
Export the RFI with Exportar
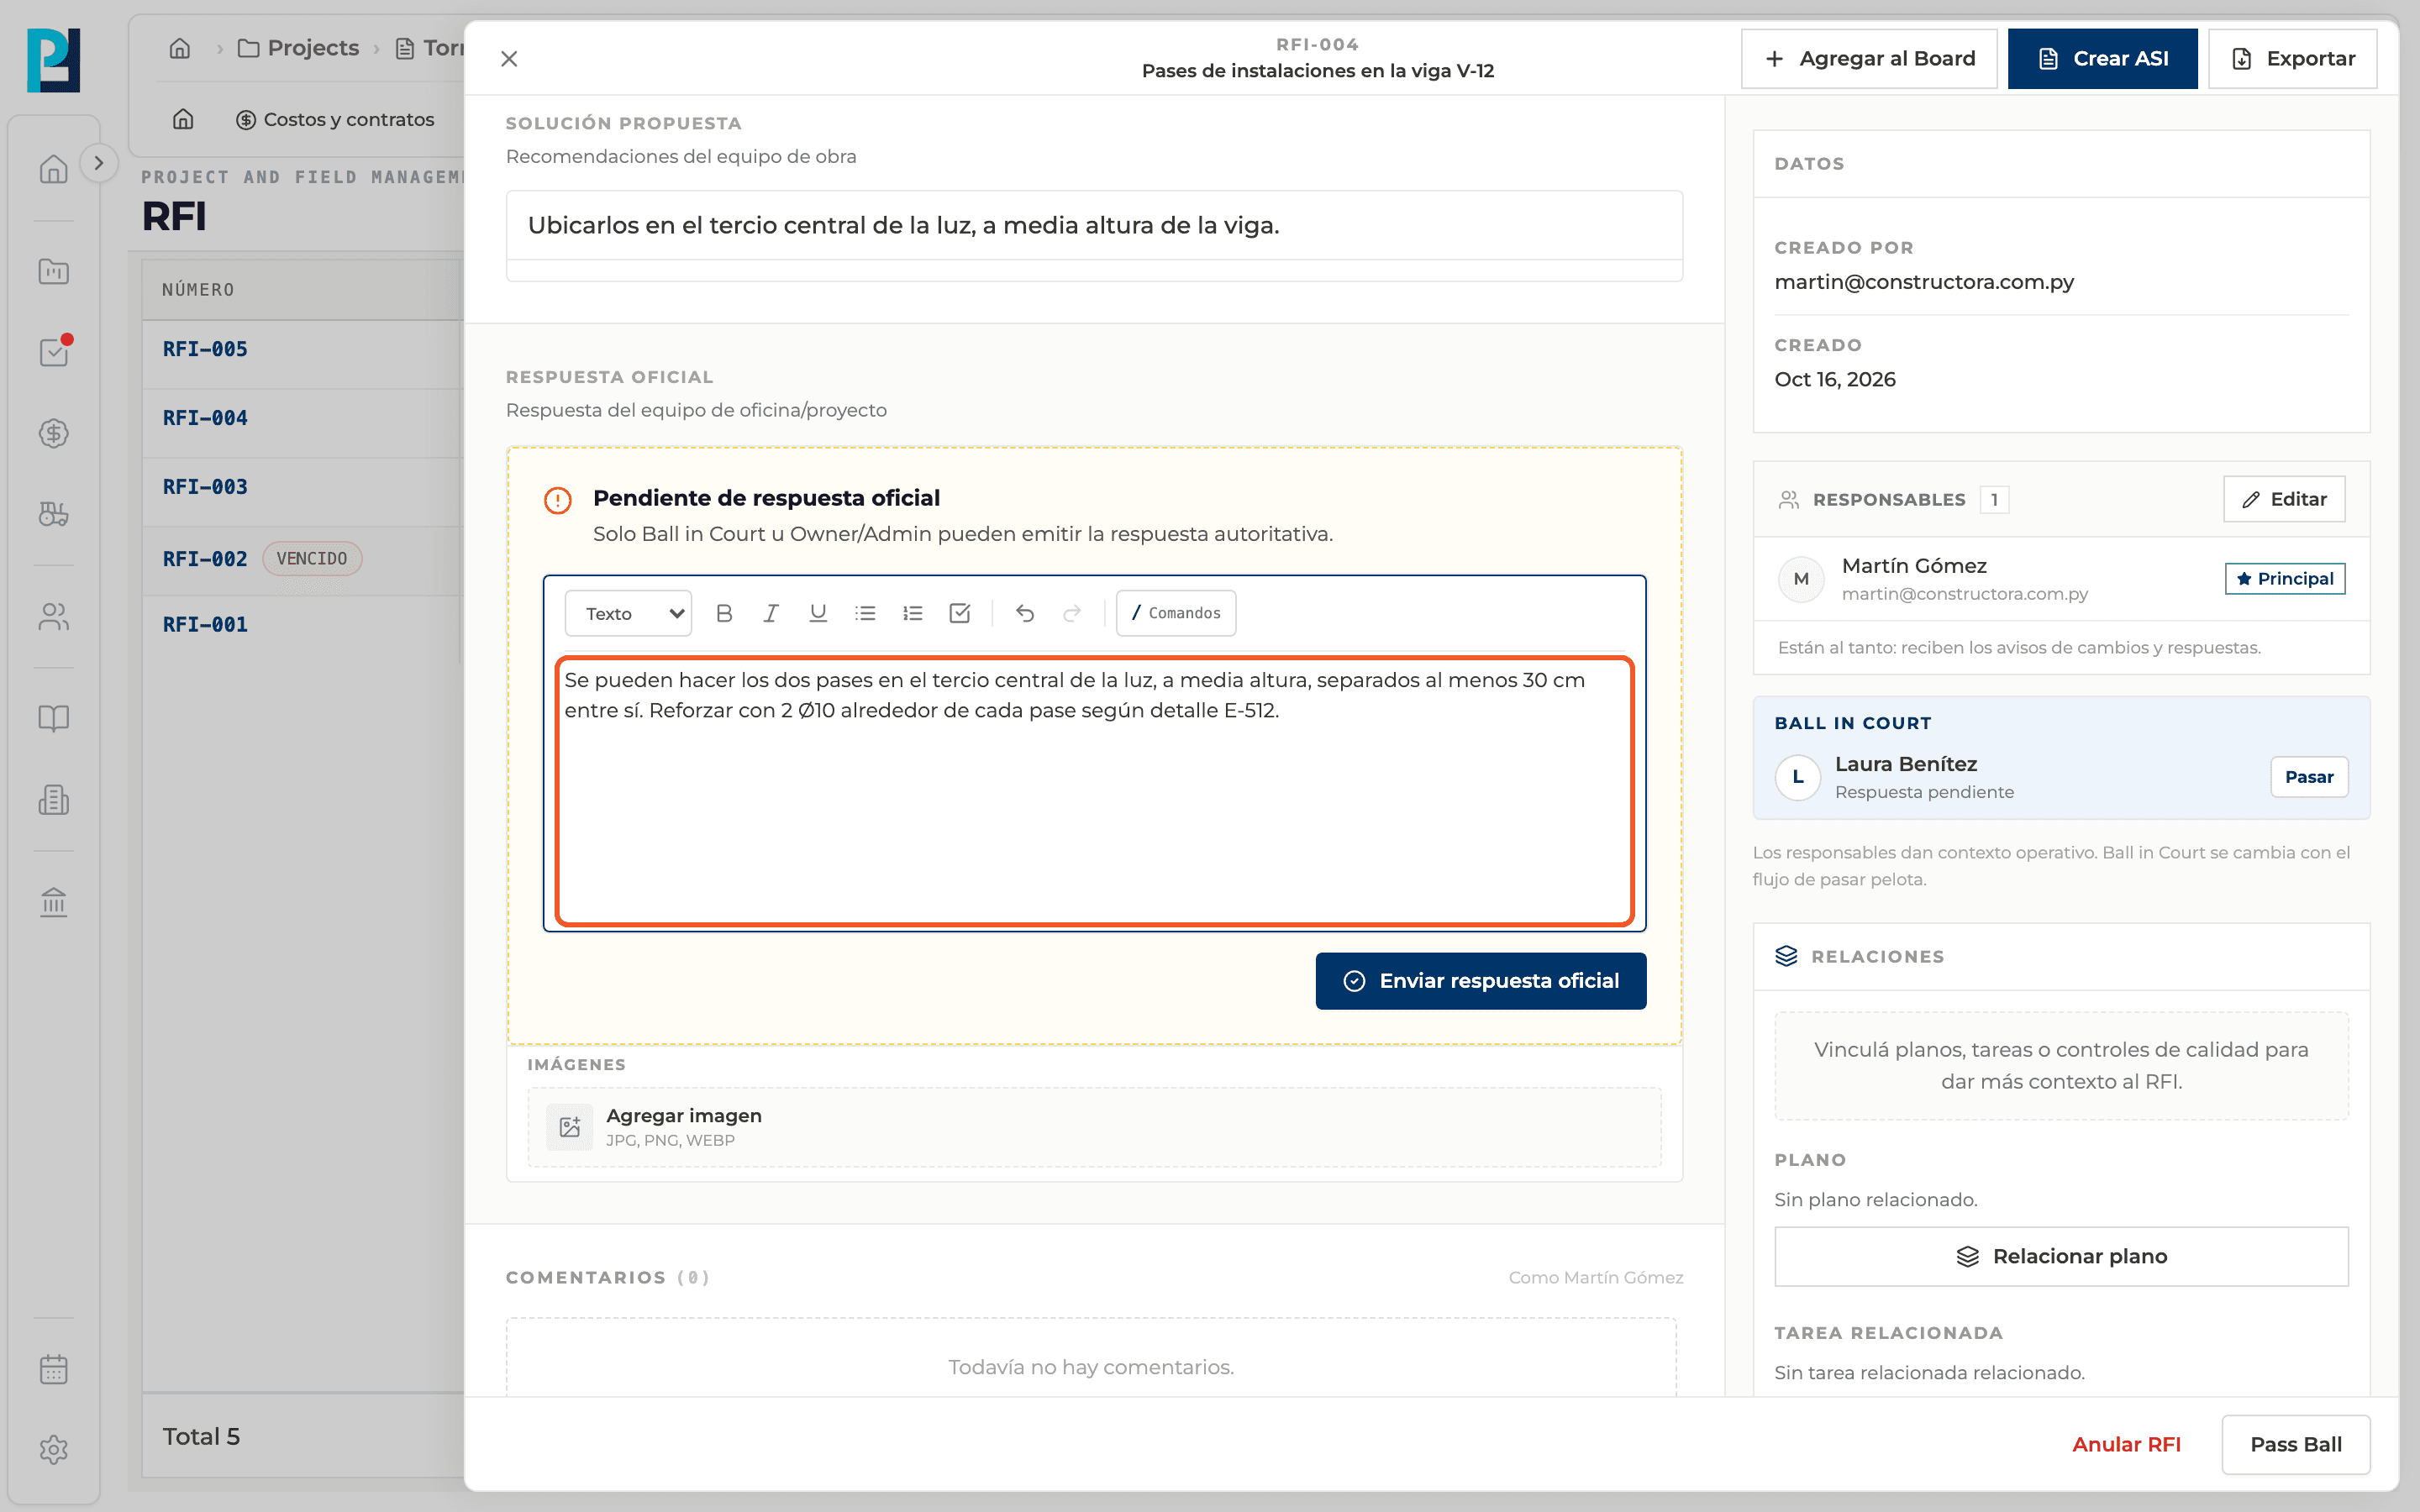coord(2292,59)
